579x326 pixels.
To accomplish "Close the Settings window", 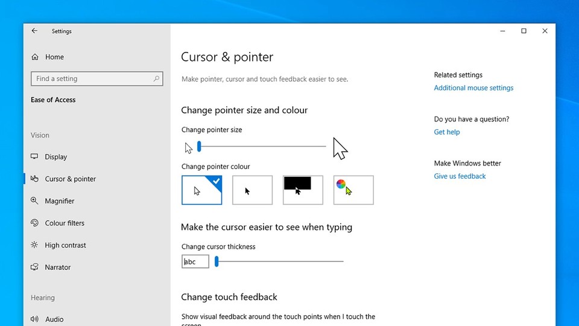I will point(545,31).
